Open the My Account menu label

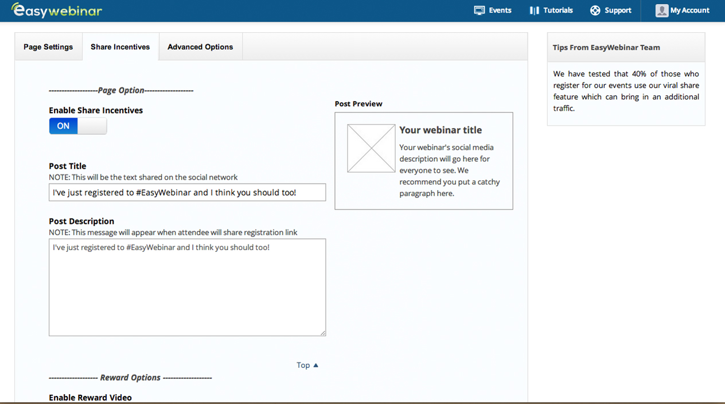point(689,10)
